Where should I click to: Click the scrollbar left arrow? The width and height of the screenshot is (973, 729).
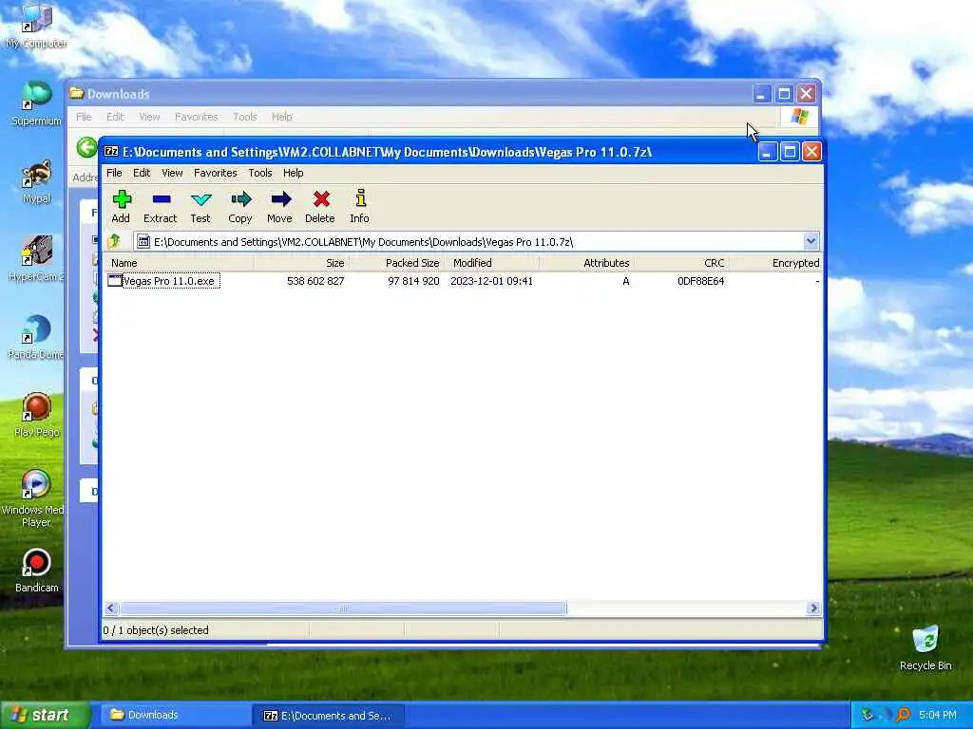(x=111, y=608)
